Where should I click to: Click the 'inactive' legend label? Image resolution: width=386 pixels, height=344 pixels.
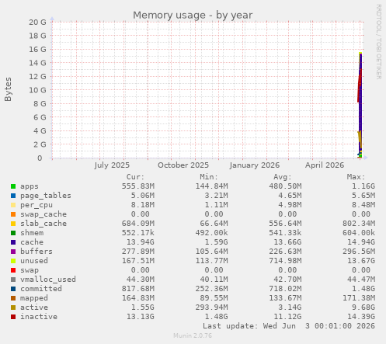(39, 317)
